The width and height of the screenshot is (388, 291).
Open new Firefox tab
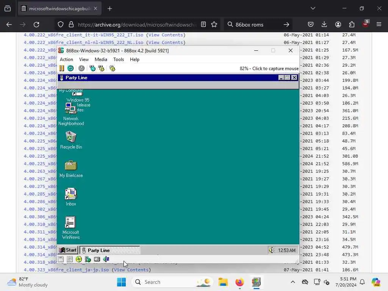pyautogui.click(x=110, y=9)
